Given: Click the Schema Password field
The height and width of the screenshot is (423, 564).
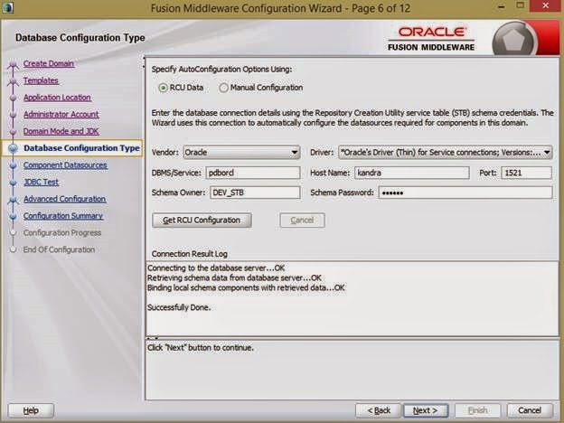Looking at the screenshot, I should (465, 193).
